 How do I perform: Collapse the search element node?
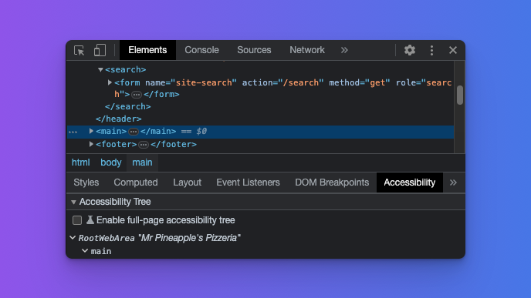pos(100,69)
